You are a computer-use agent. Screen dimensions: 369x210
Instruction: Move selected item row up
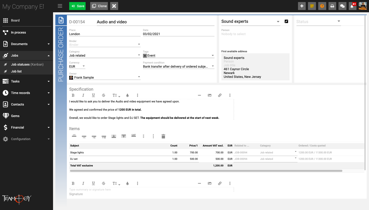(114, 136)
